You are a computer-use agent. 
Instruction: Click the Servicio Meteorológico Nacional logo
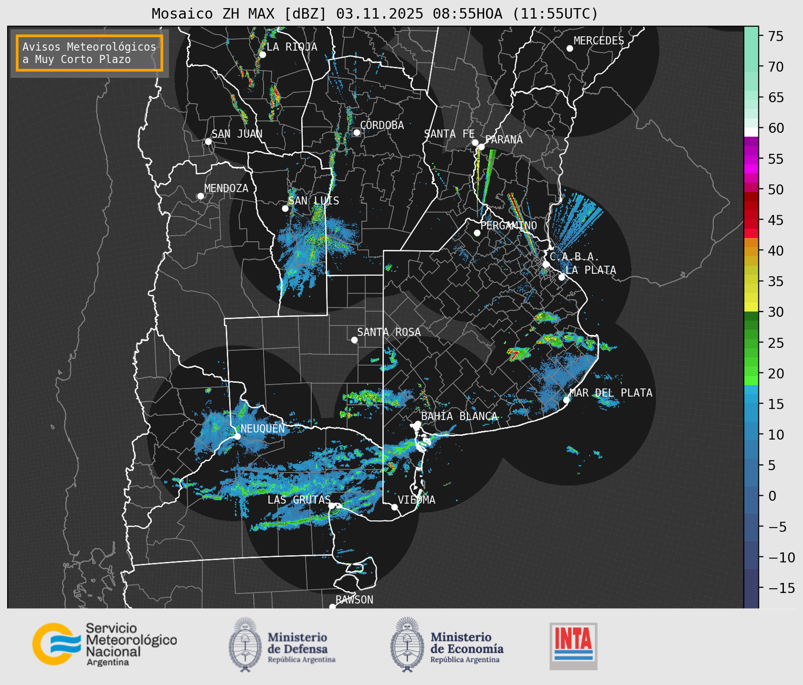104,644
